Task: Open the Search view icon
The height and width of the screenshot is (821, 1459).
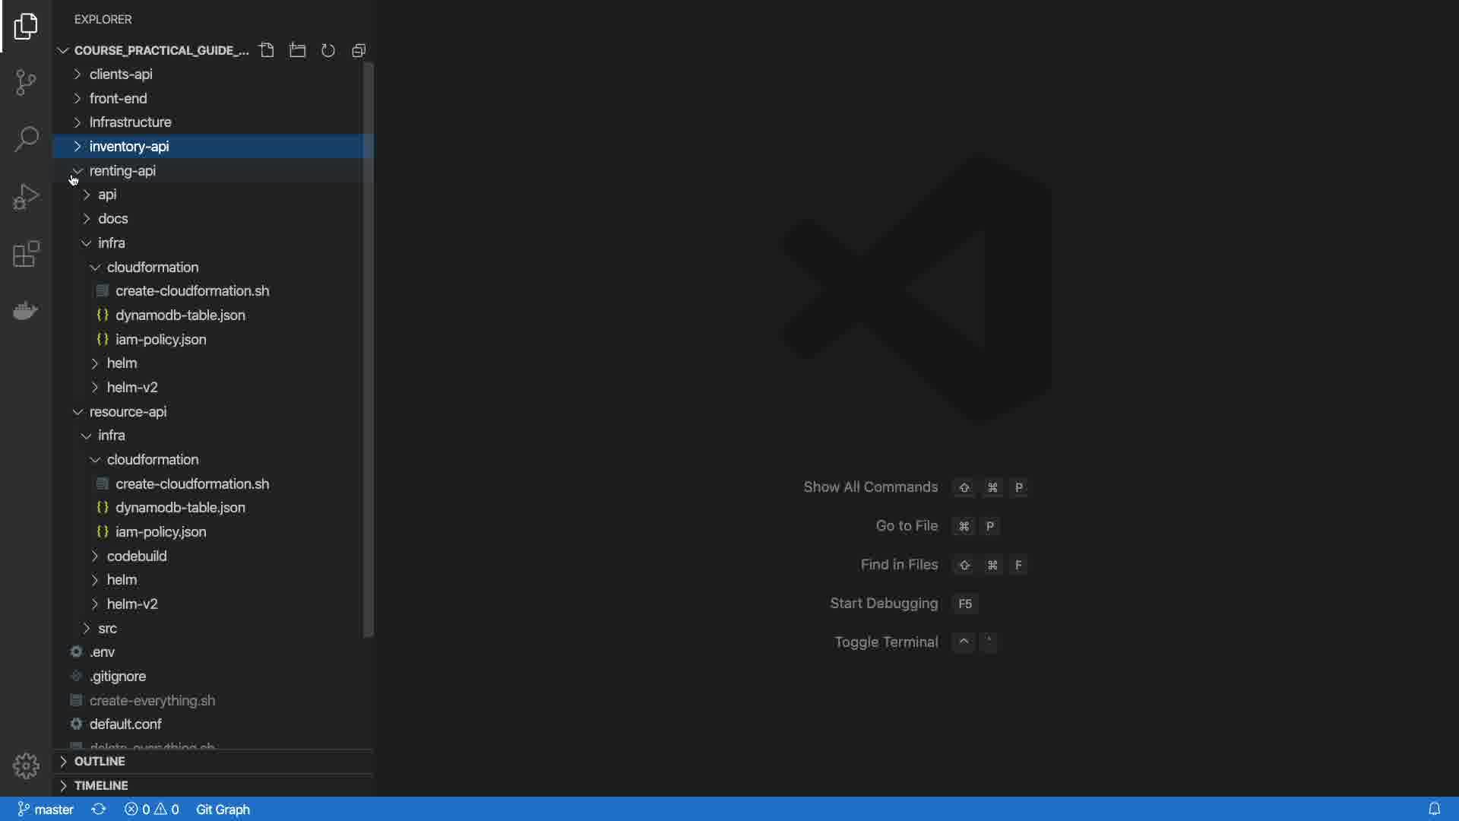Action: pos(26,139)
